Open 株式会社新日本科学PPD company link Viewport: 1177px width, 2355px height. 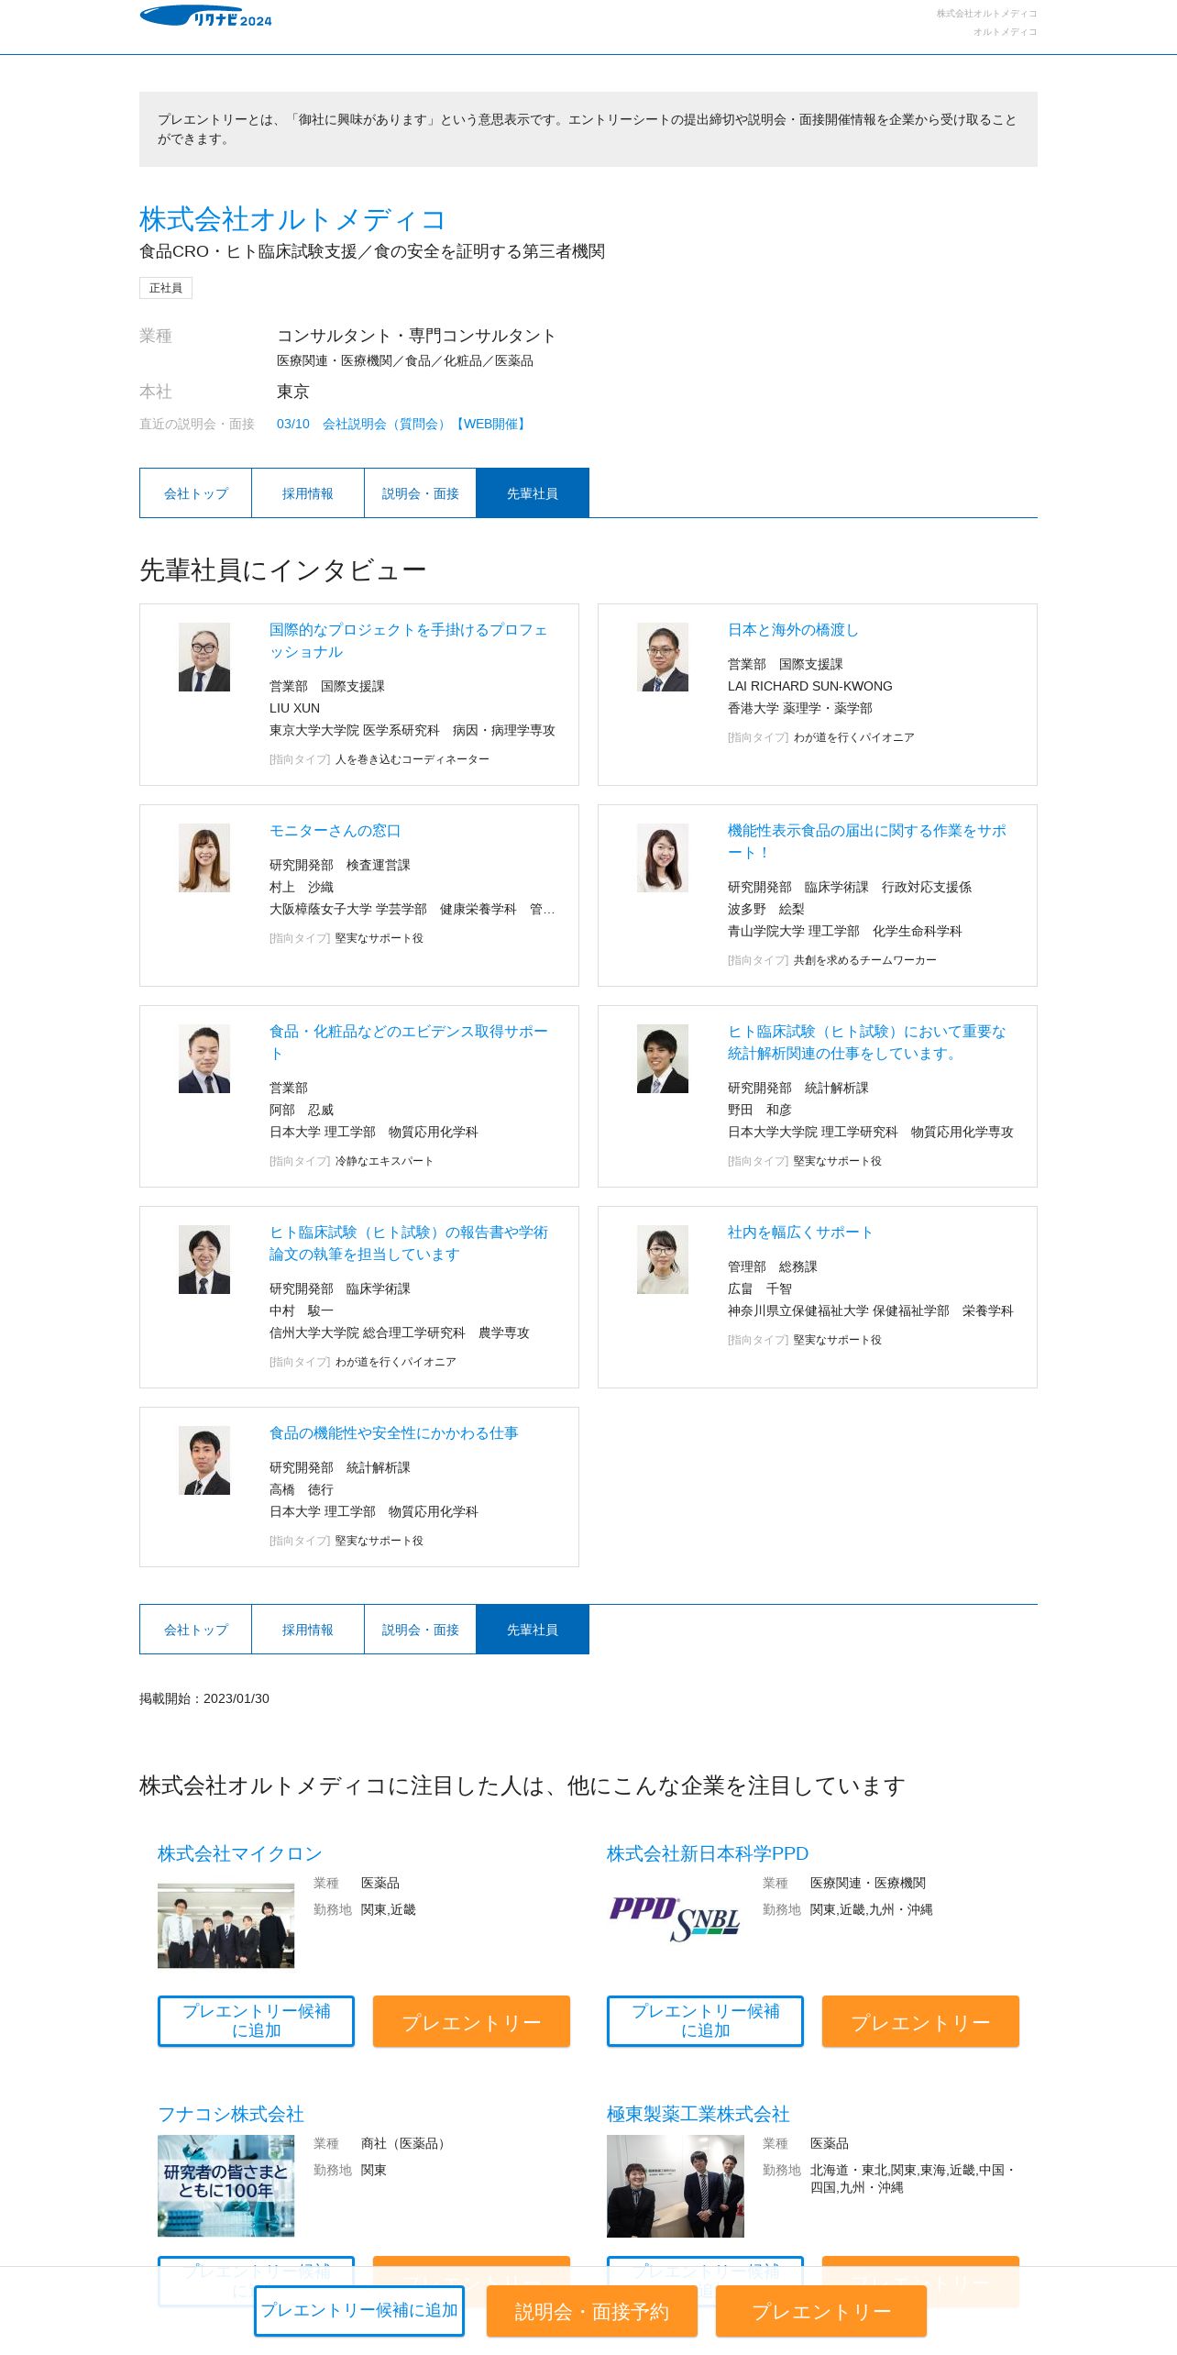[x=708, y=1853]
